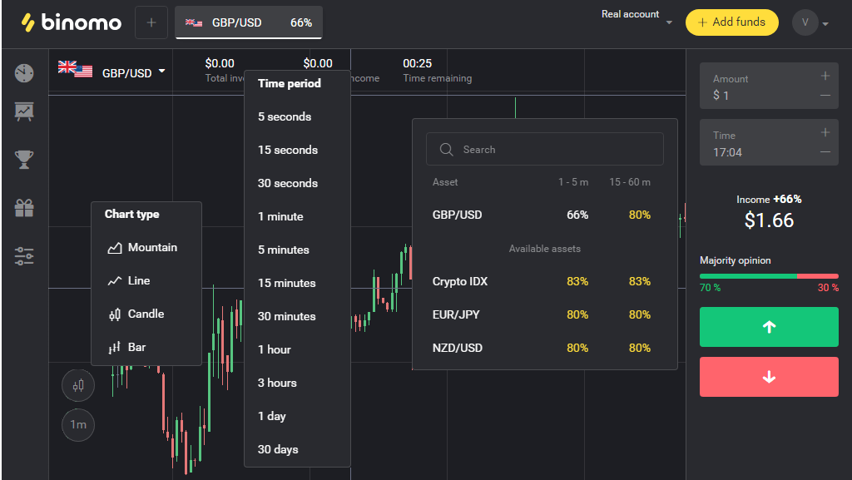This screenshot has height=480, width=852.
Task: Click the majority opinion bar
Action: tap(769, 276)
